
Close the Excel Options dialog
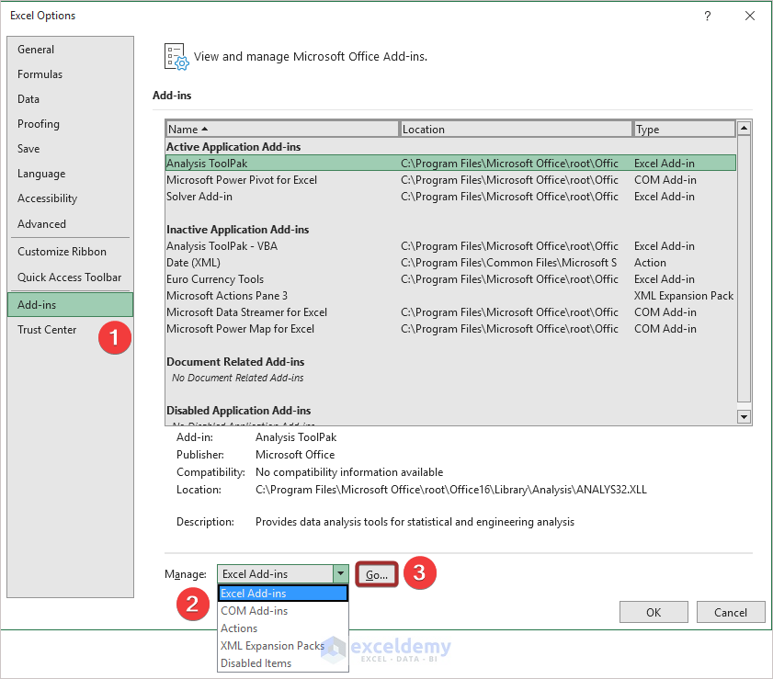750,16
